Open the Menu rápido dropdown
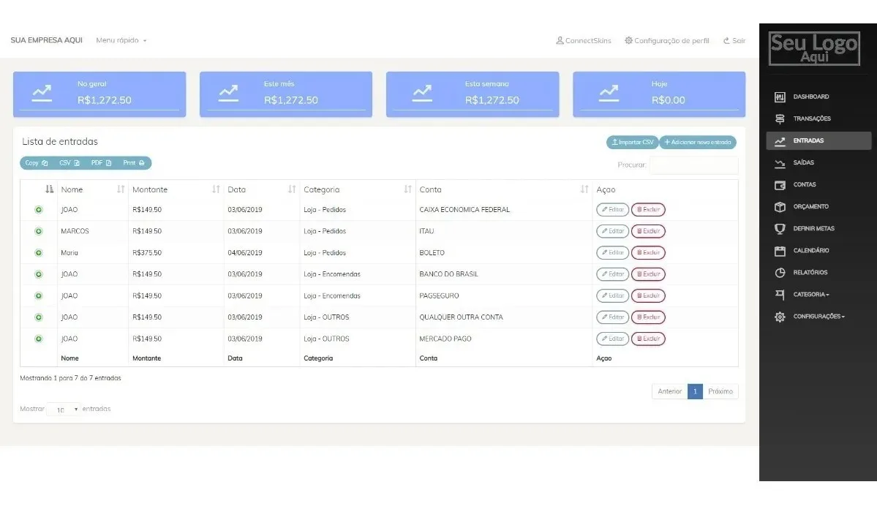Viewport: 877px width, 509px height. click(x=121, y=40)
